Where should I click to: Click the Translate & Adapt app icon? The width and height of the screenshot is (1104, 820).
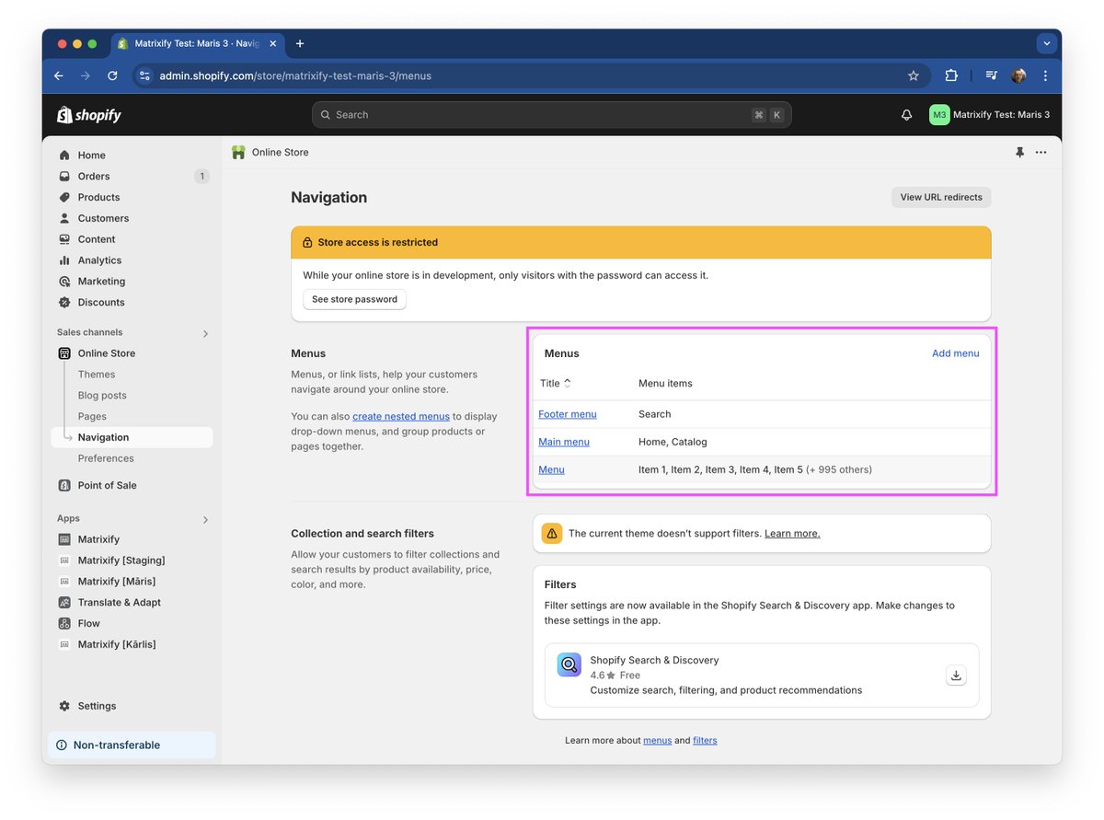point(64,603)
